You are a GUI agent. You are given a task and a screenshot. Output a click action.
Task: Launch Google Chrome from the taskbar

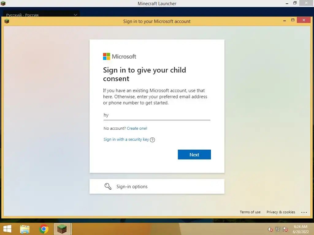[x=44, y=229]
